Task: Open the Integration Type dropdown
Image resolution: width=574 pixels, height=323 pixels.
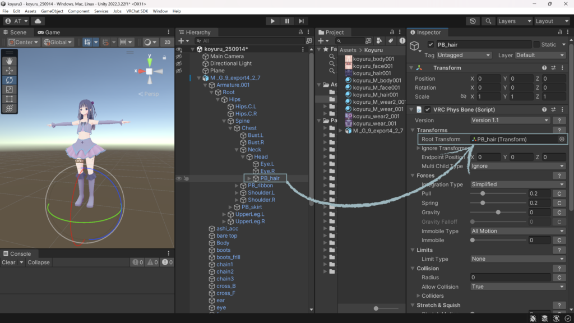Action: coord(517,184)
